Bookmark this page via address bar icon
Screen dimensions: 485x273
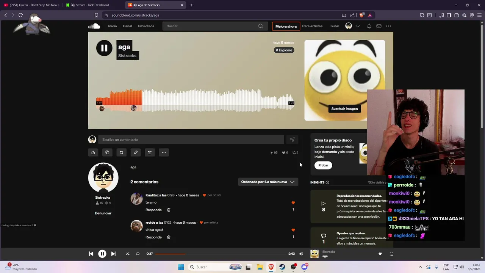(x=96, y=15)
